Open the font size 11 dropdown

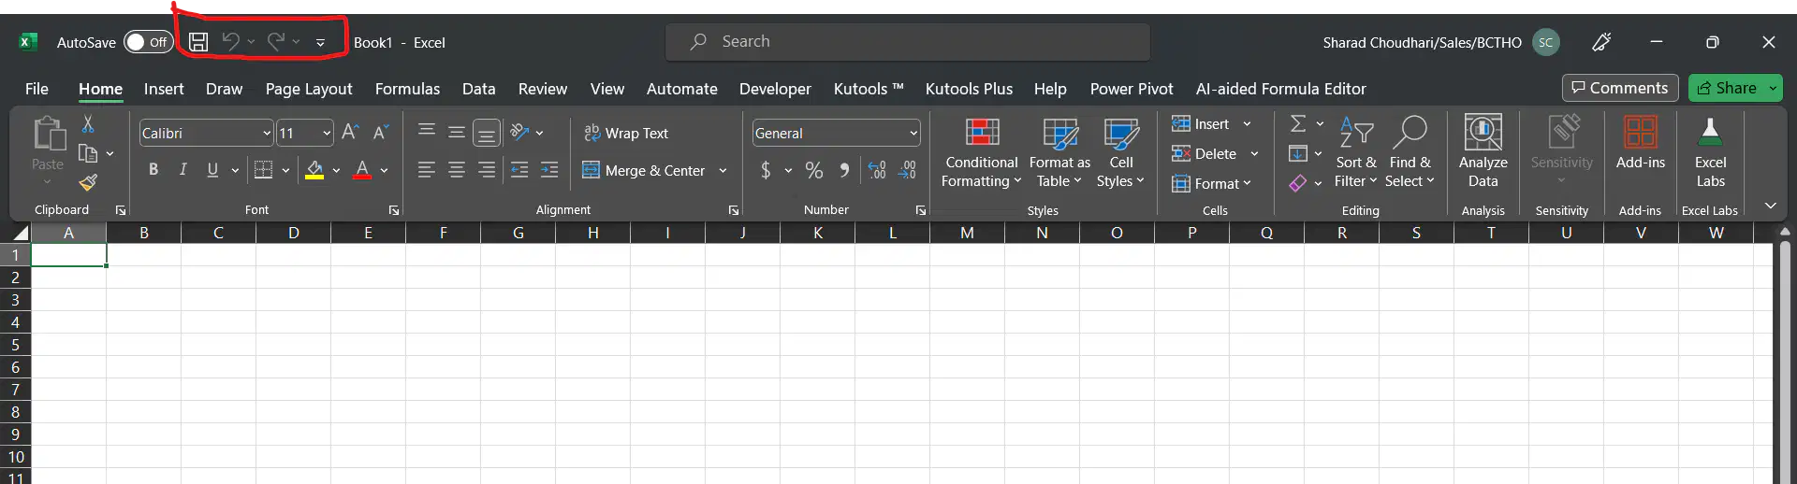(x=327, y=134)
